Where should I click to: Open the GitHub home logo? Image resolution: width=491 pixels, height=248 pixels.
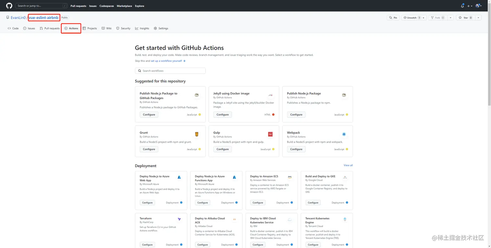[9, 6]
